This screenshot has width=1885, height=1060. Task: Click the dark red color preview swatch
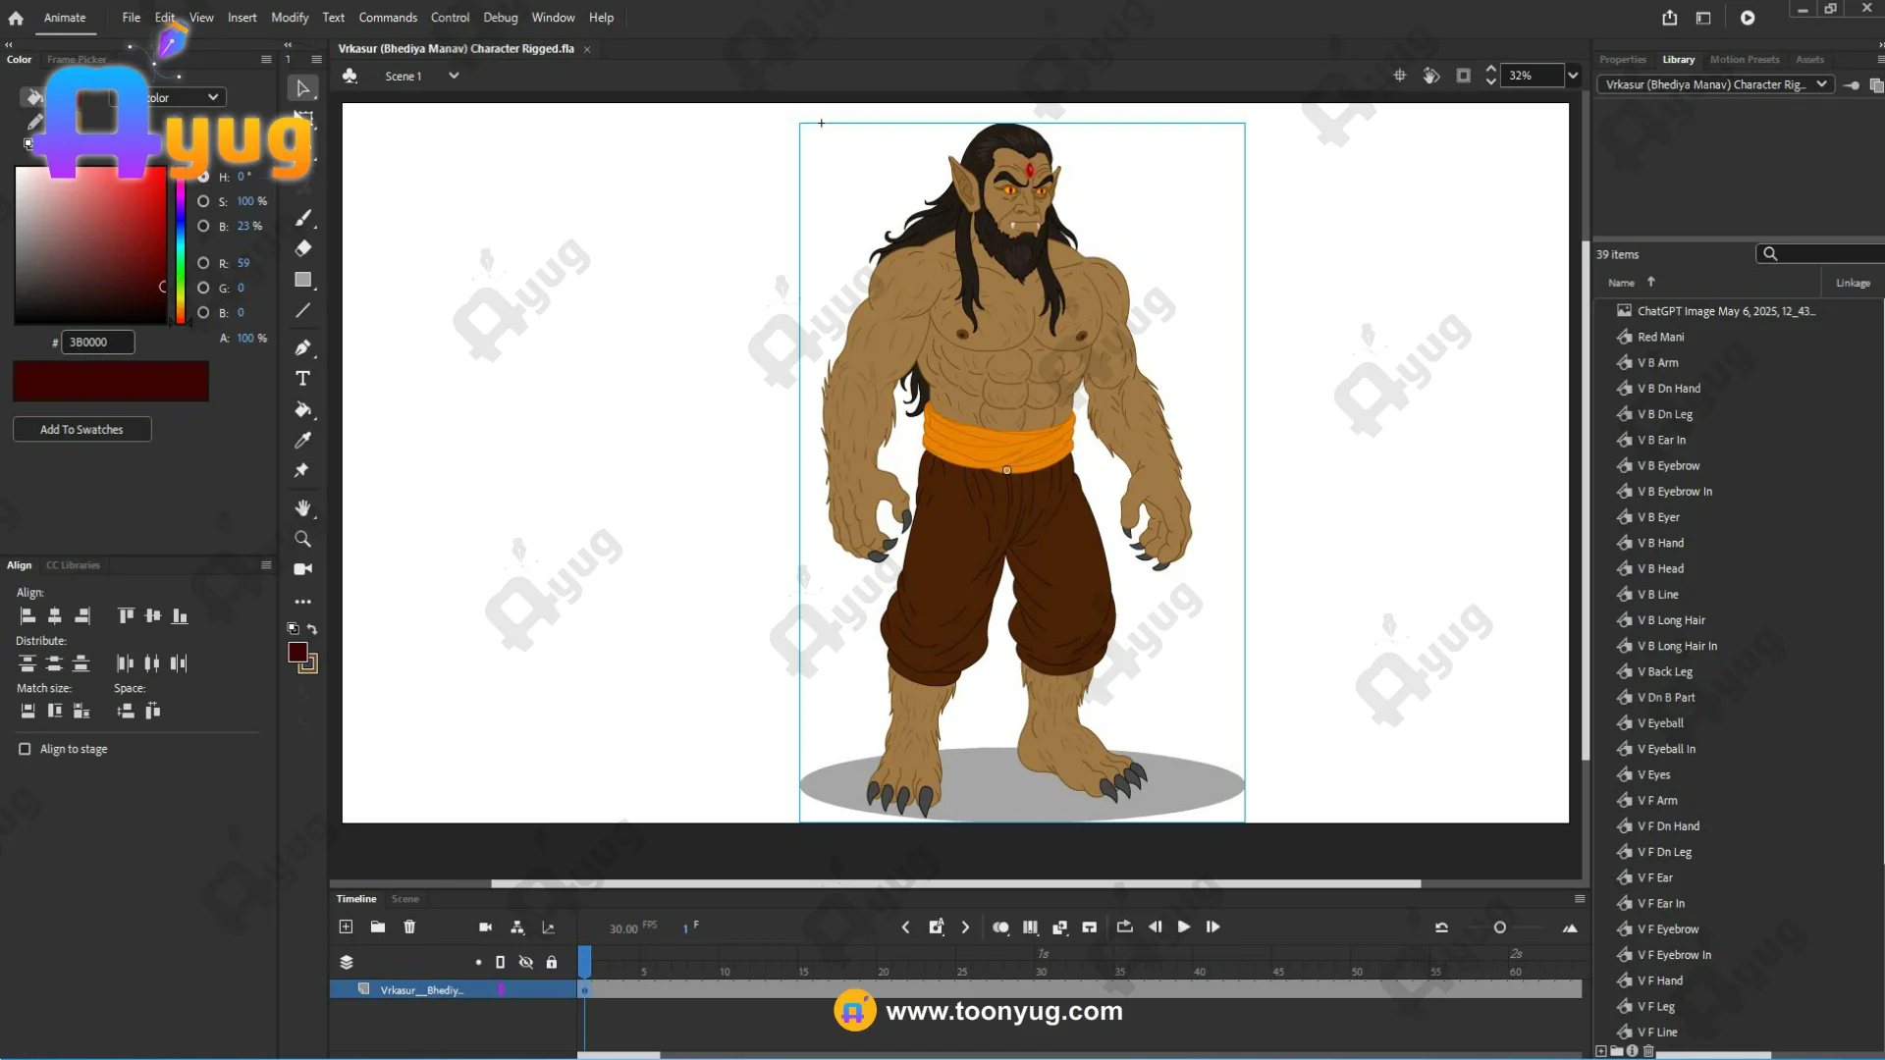pyautogui.click(x=111, y=381)
